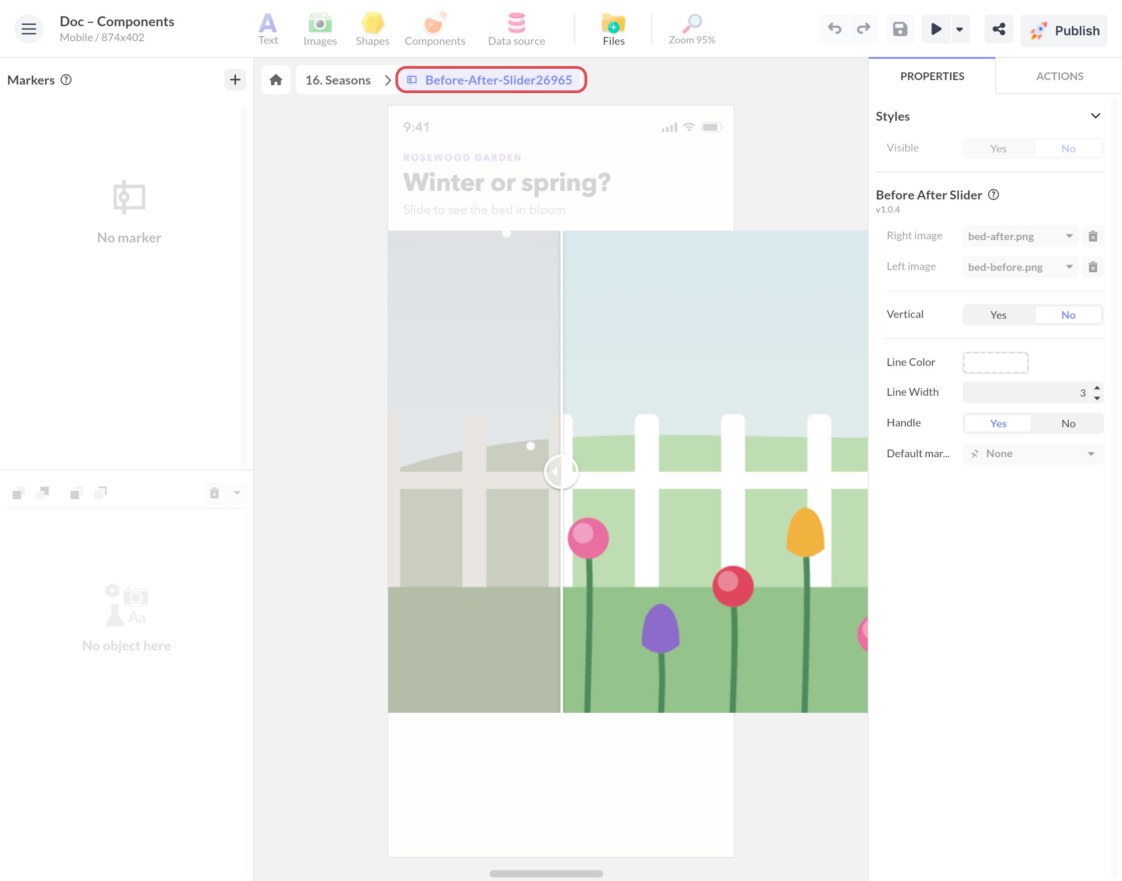Set Visible to Yes
1122x881 pixels.
(998, 148)
